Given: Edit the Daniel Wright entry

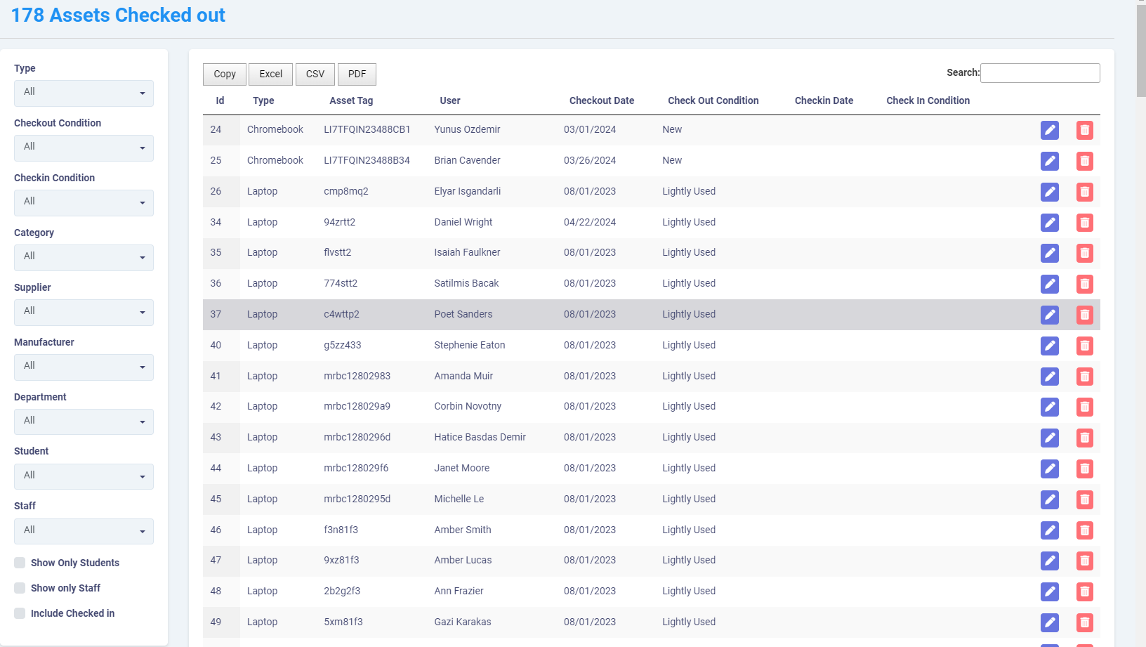Looking at the screenshot, I should (x=1050, y=223).
